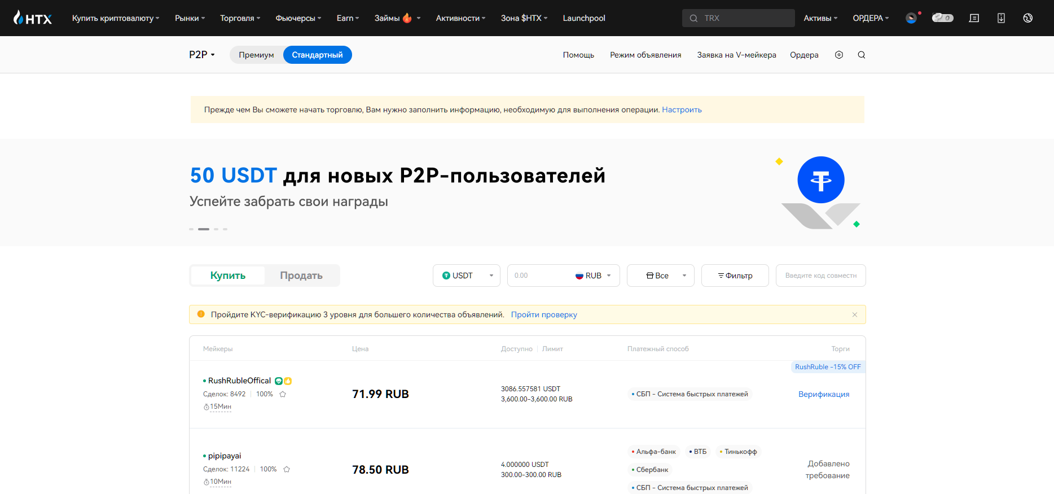Click the orange warning icon in KYC notice

pos(201,314)
